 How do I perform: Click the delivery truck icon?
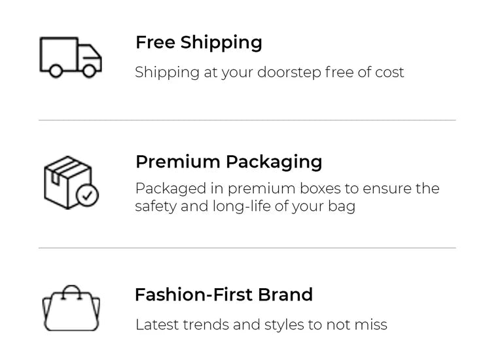(71, 57)
